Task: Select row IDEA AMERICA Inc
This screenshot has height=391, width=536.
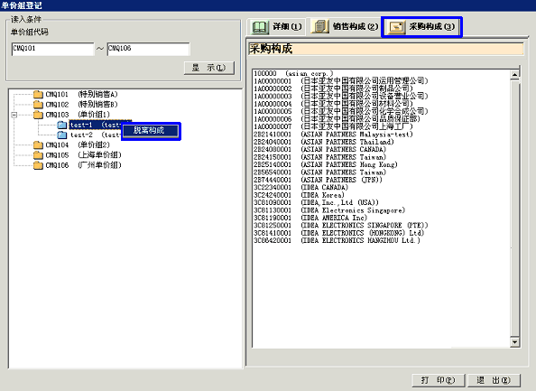Action: click(310, 218)
